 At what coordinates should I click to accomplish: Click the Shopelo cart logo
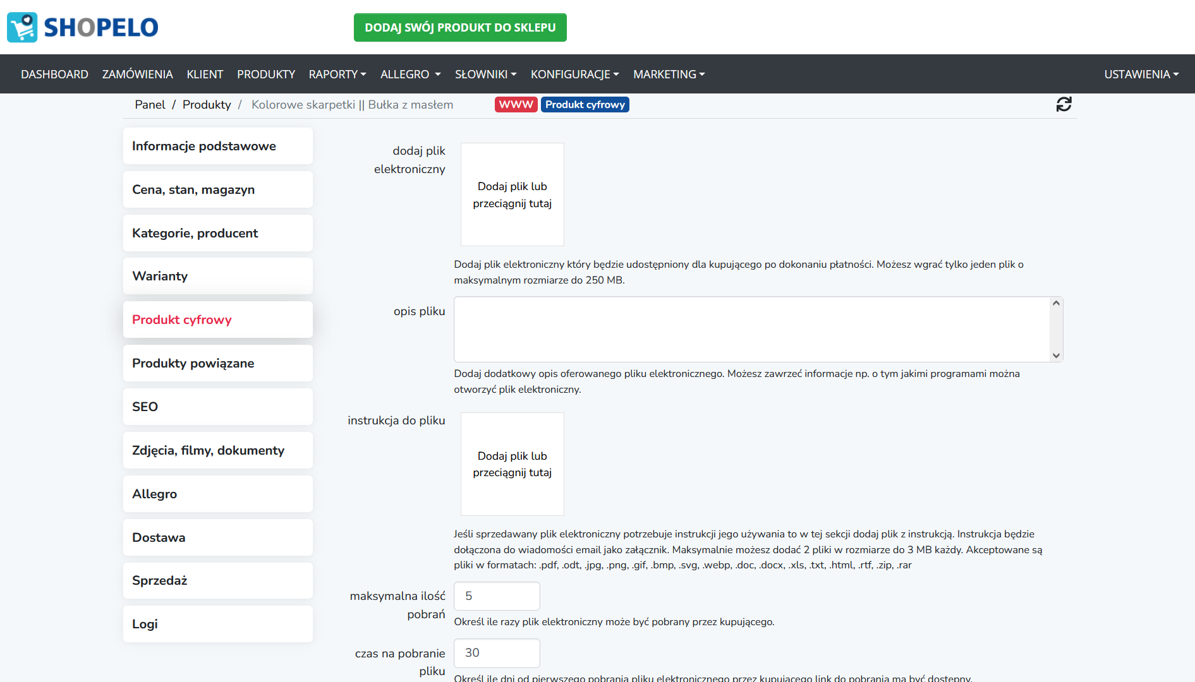point(83,27)
